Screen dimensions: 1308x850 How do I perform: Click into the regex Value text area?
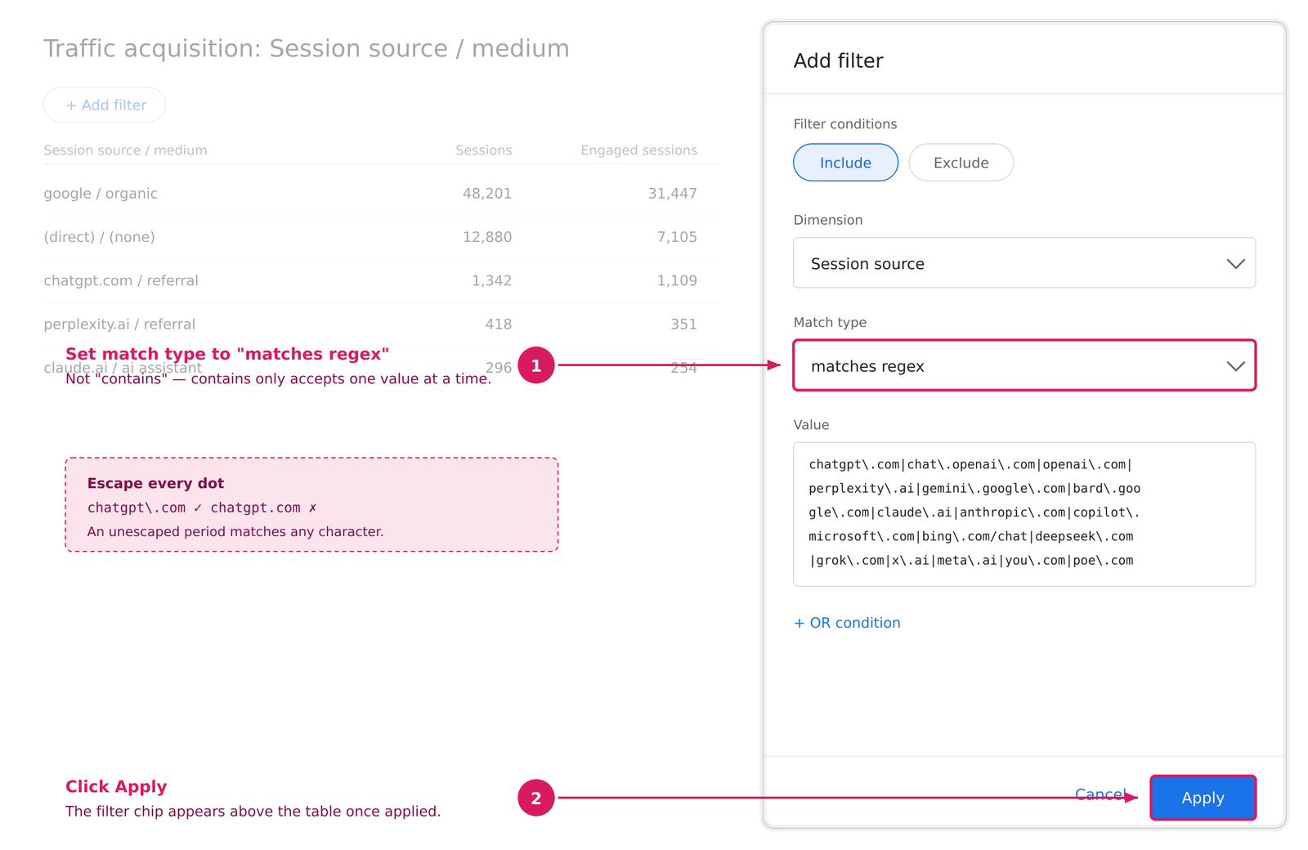pos(1024,514)
